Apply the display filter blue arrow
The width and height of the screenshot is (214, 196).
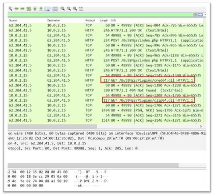point(200,15)
